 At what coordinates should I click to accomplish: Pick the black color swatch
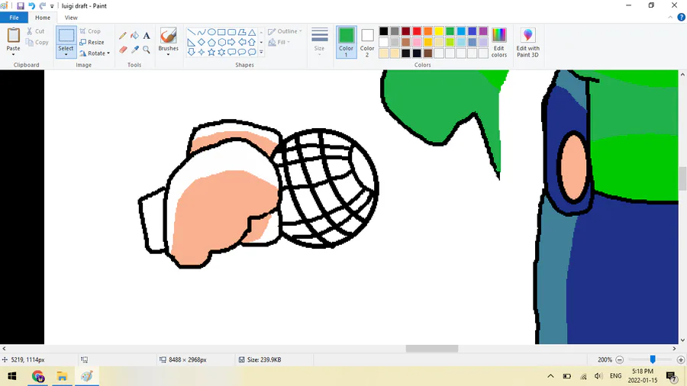coord(384,31)
